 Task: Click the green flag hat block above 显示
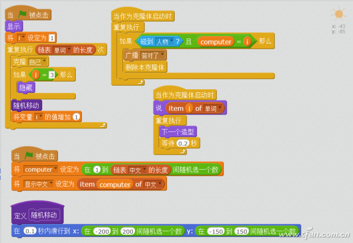pyautogui.click(x=28, y=14)
